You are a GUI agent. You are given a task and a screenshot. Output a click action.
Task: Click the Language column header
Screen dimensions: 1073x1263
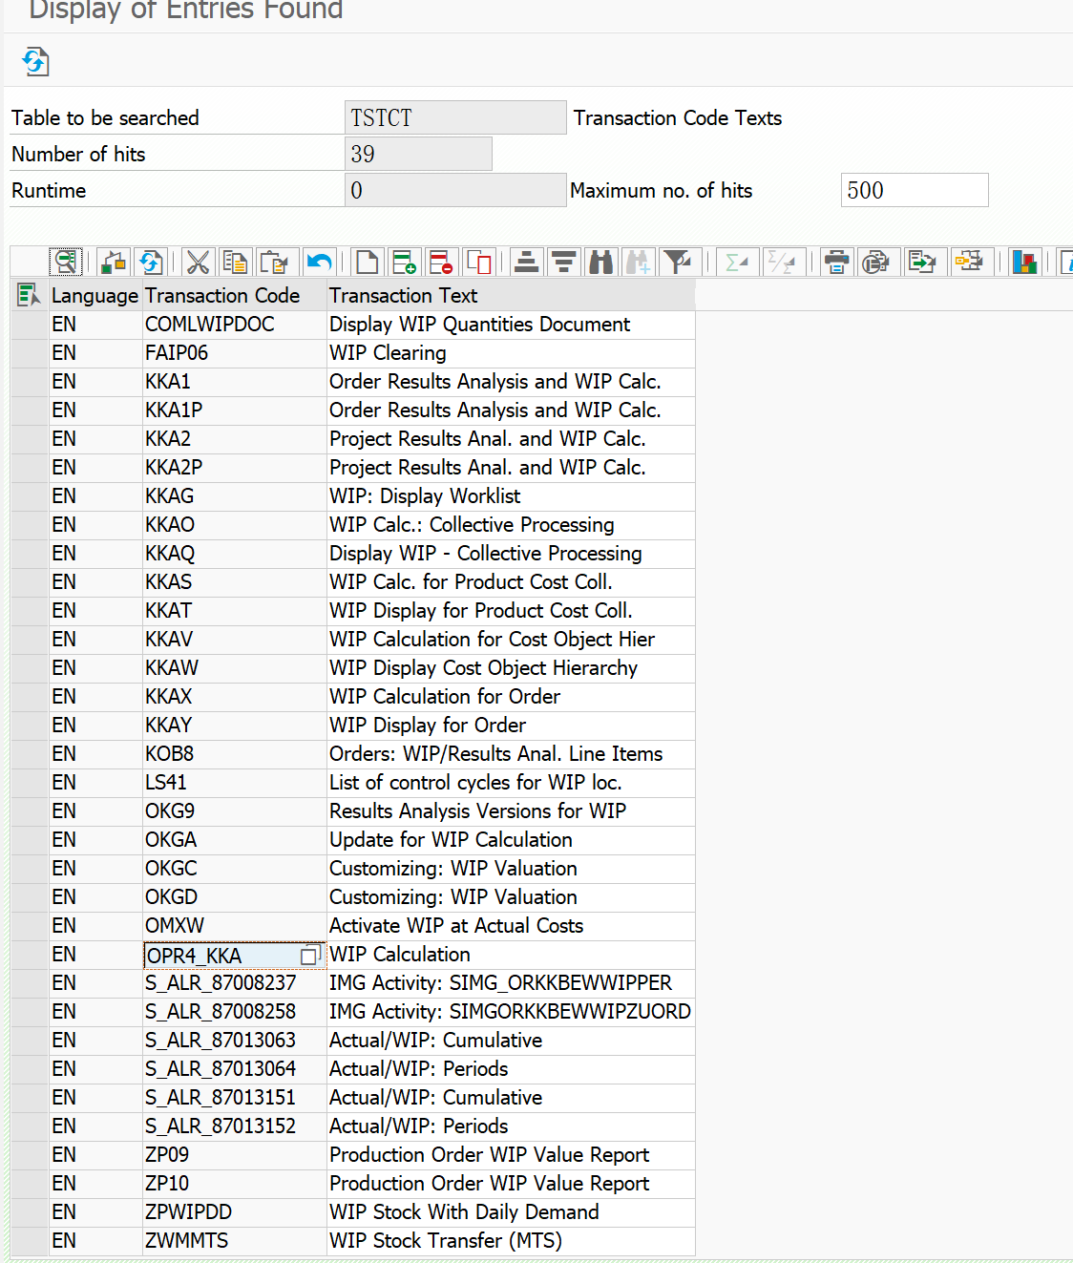tap(95, 296)
